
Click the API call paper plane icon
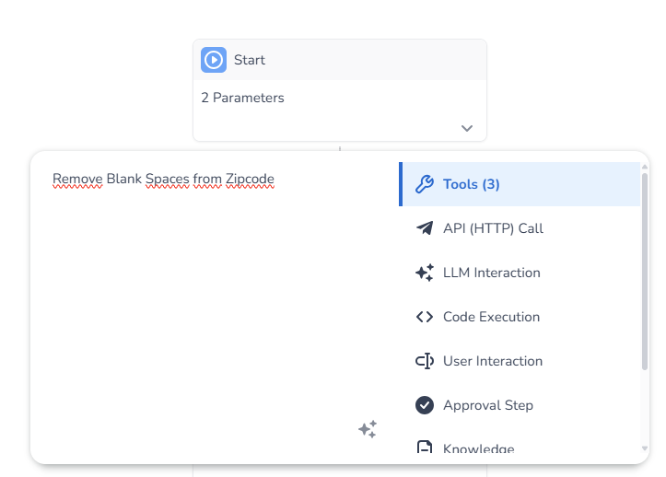click(424, 228)
